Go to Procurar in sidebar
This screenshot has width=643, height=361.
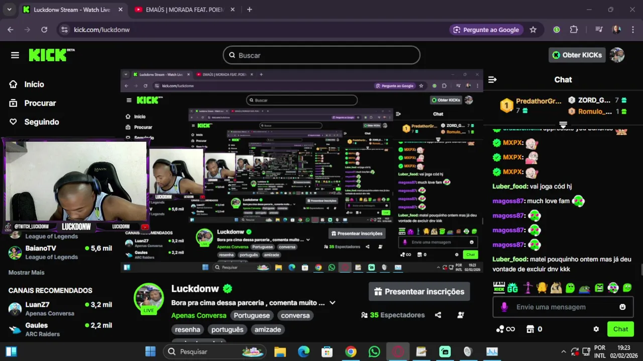[40, 103]
